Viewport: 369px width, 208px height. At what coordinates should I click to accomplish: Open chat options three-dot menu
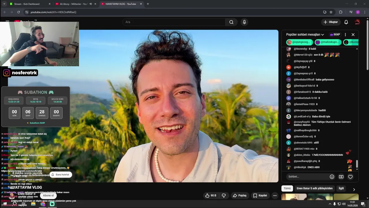[x=345, y=35]
